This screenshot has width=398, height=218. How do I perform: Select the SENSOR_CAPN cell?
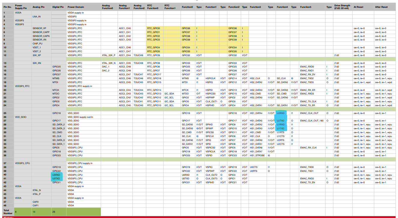[x=41, y=36]
